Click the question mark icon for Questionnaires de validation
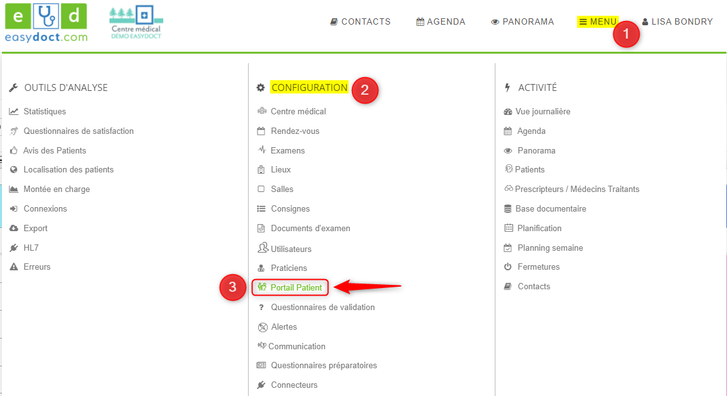The width and height of the screenshot is (727, 396). coord(261,308)
